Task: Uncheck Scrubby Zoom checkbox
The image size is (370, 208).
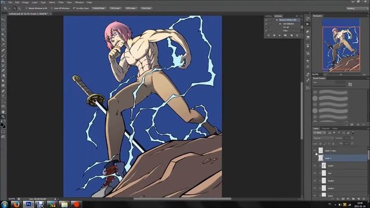Action: tap(74, 8)
